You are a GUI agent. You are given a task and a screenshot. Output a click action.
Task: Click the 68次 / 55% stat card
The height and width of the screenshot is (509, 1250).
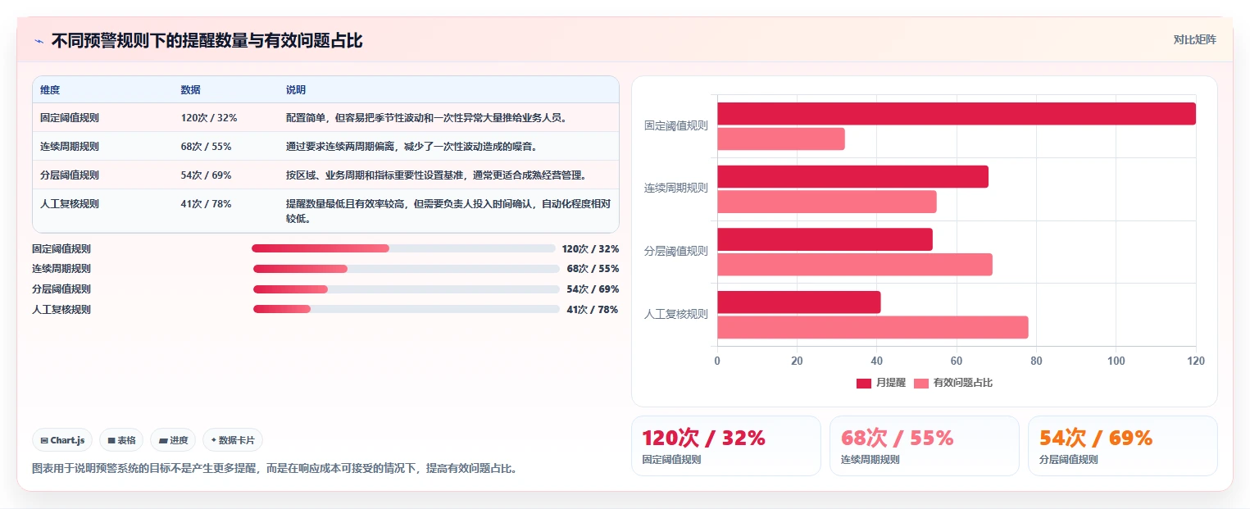pos(924,446)
